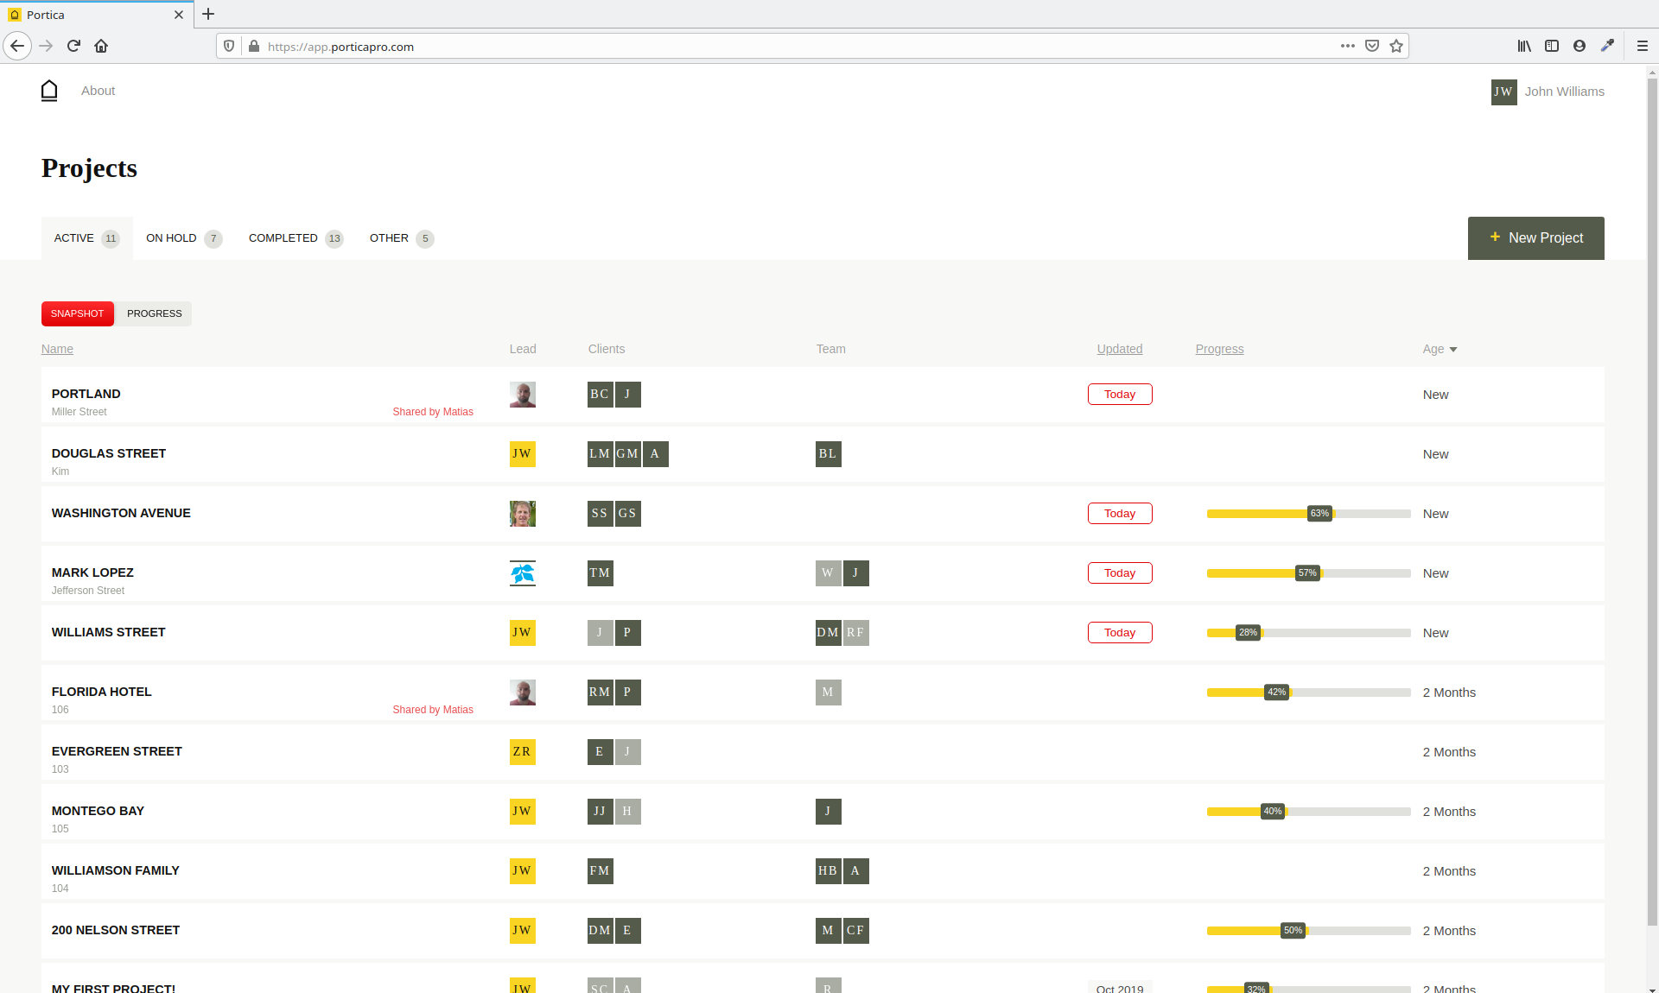Drag the Williams Street 28% progress bar slider
Image resolution: width=1659 pixels, height=993 pixels.
click(1249, 631)
